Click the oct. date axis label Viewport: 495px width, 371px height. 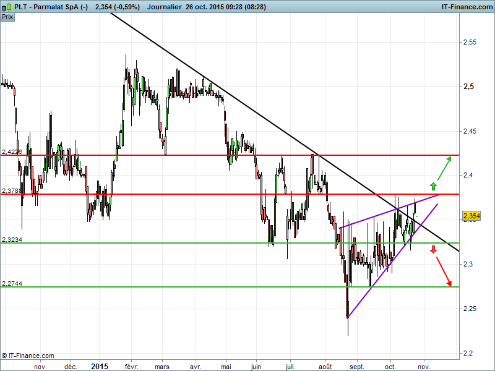pyautogui.click(x=390, y=367)
